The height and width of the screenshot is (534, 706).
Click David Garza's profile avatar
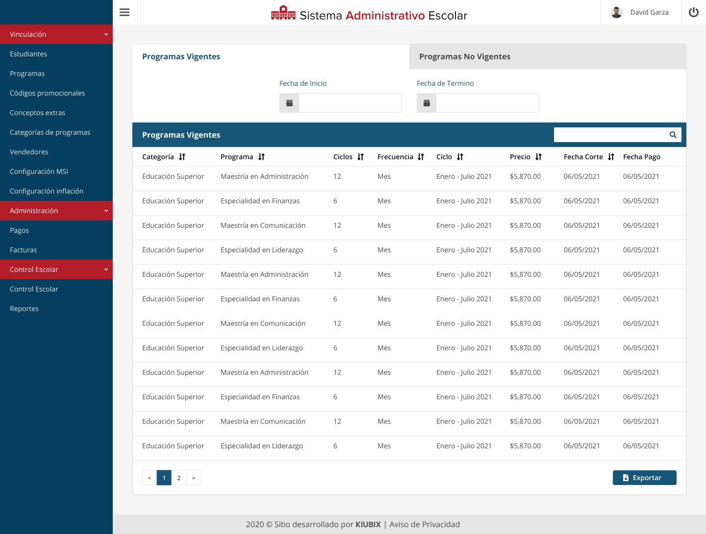pos(616,12)
